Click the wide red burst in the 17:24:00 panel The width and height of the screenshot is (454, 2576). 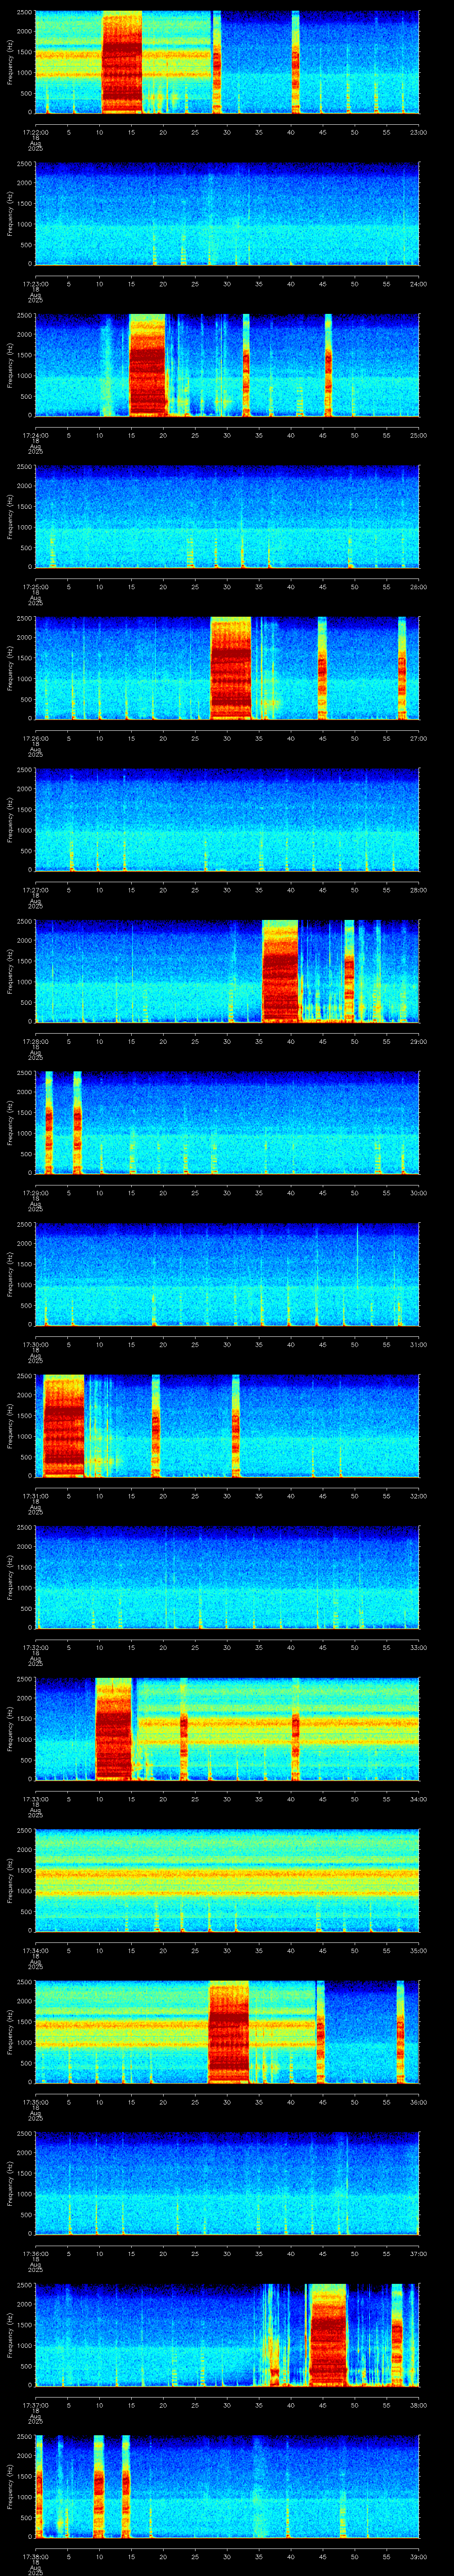click(x=148, y=365)
